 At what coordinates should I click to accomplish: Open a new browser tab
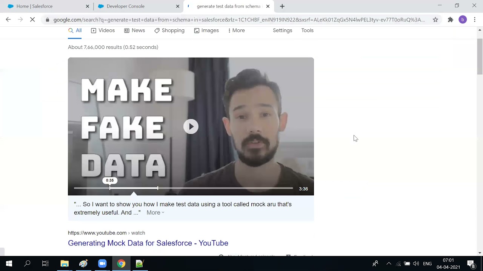[282, 6]
